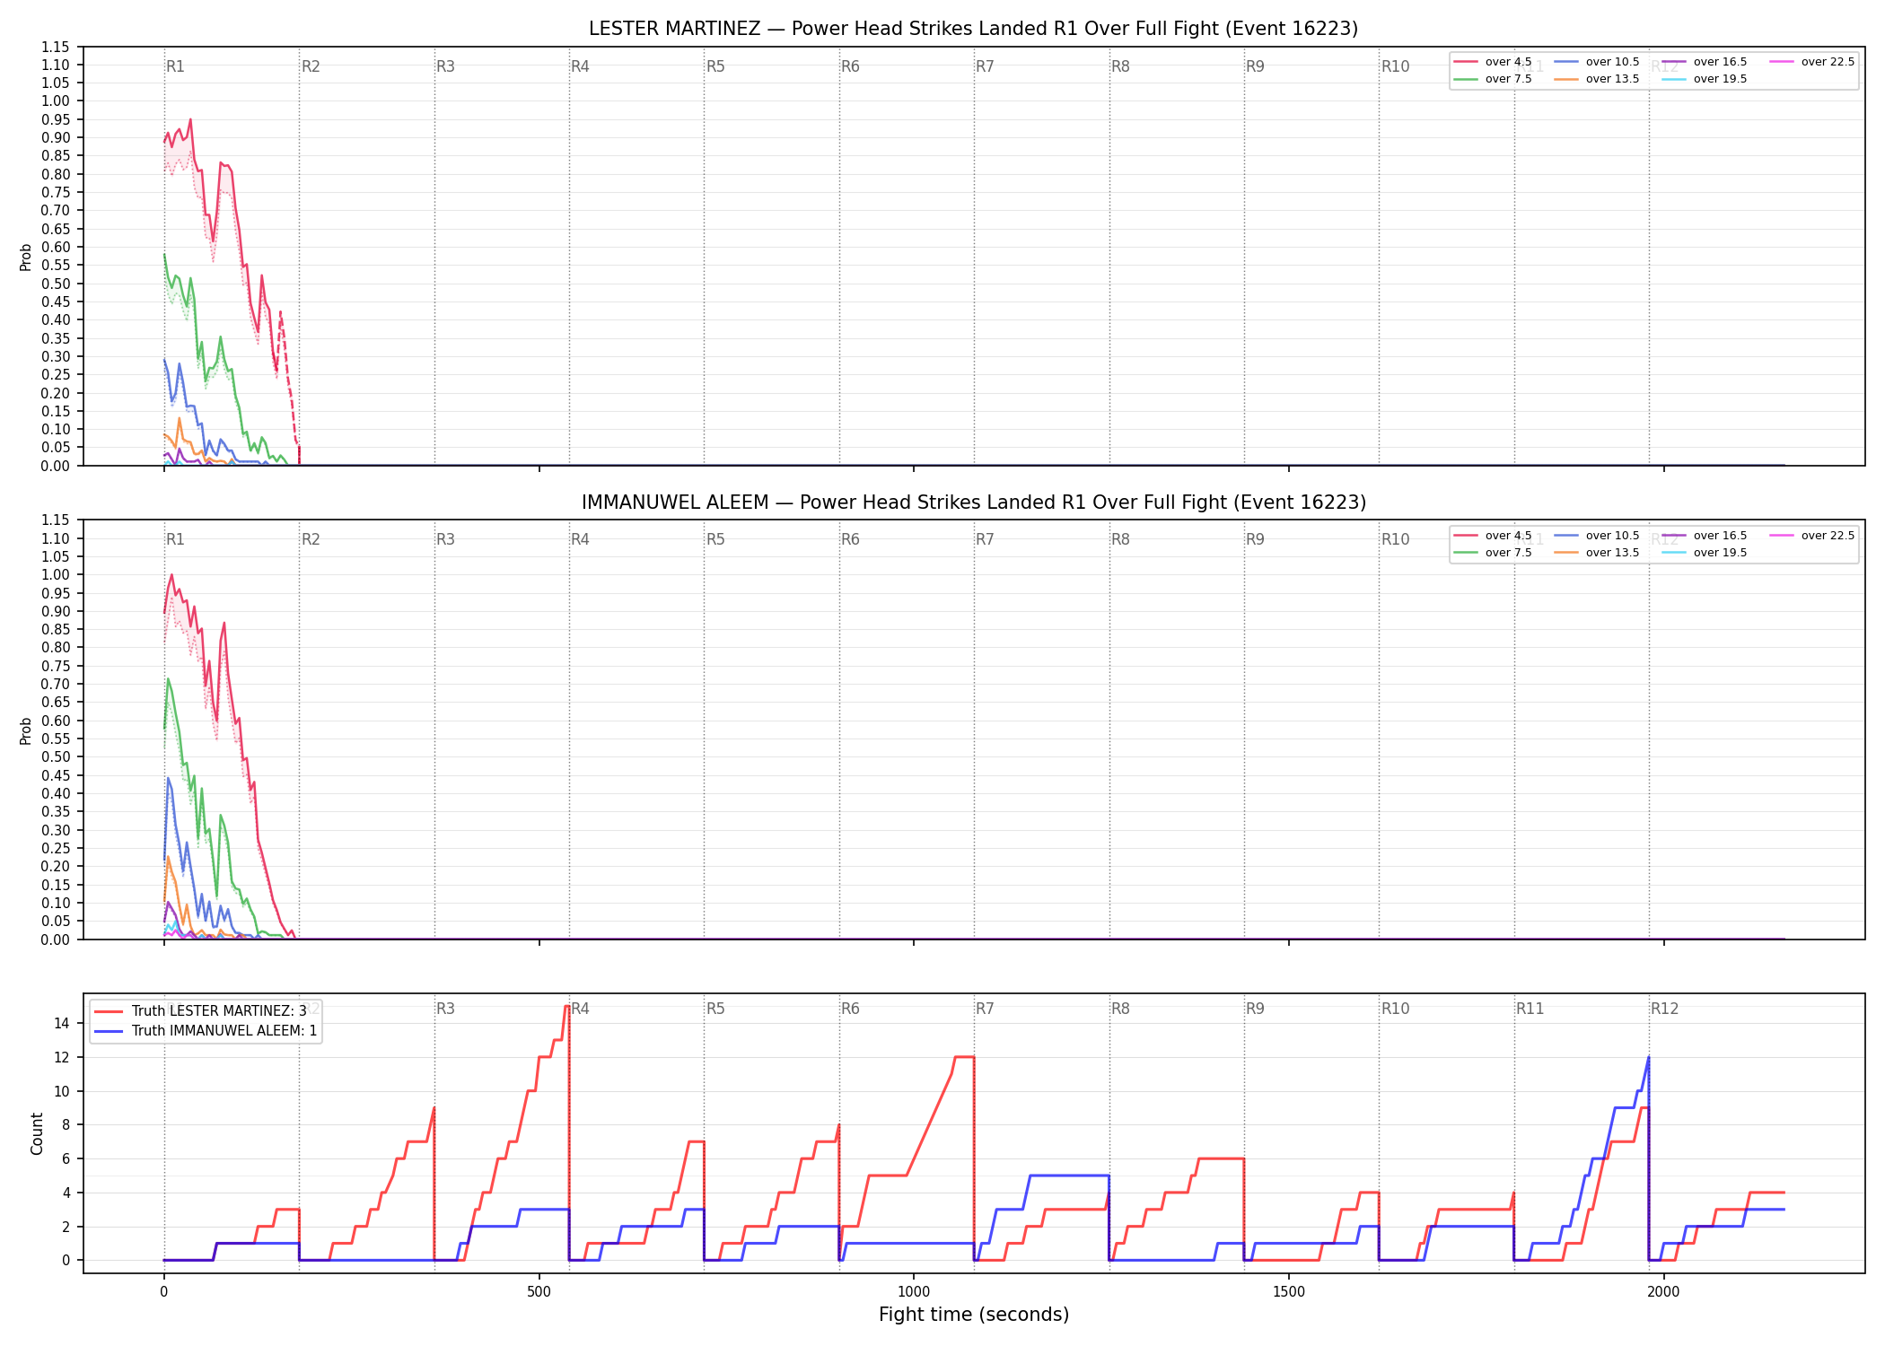
Task: Click the LESTER MARTINEZ chart title
Action: point(973,29)
